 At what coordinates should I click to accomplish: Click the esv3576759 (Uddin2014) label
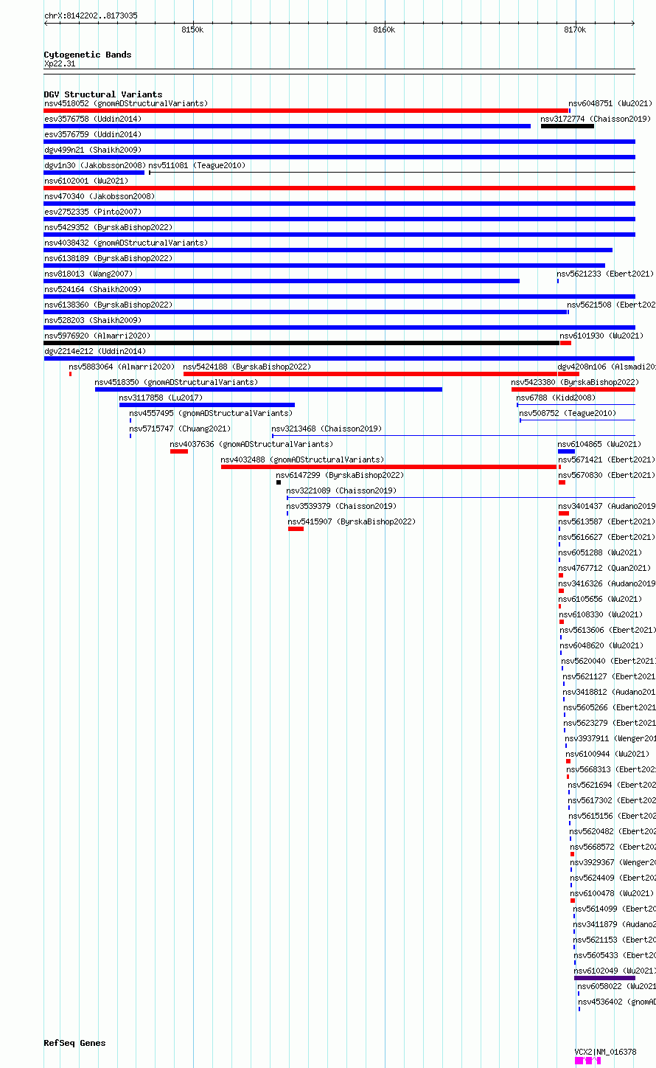93,134
